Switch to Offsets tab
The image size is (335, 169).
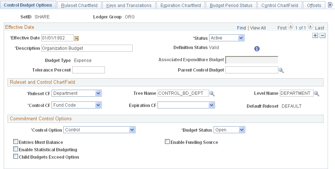tap(314, 6)
